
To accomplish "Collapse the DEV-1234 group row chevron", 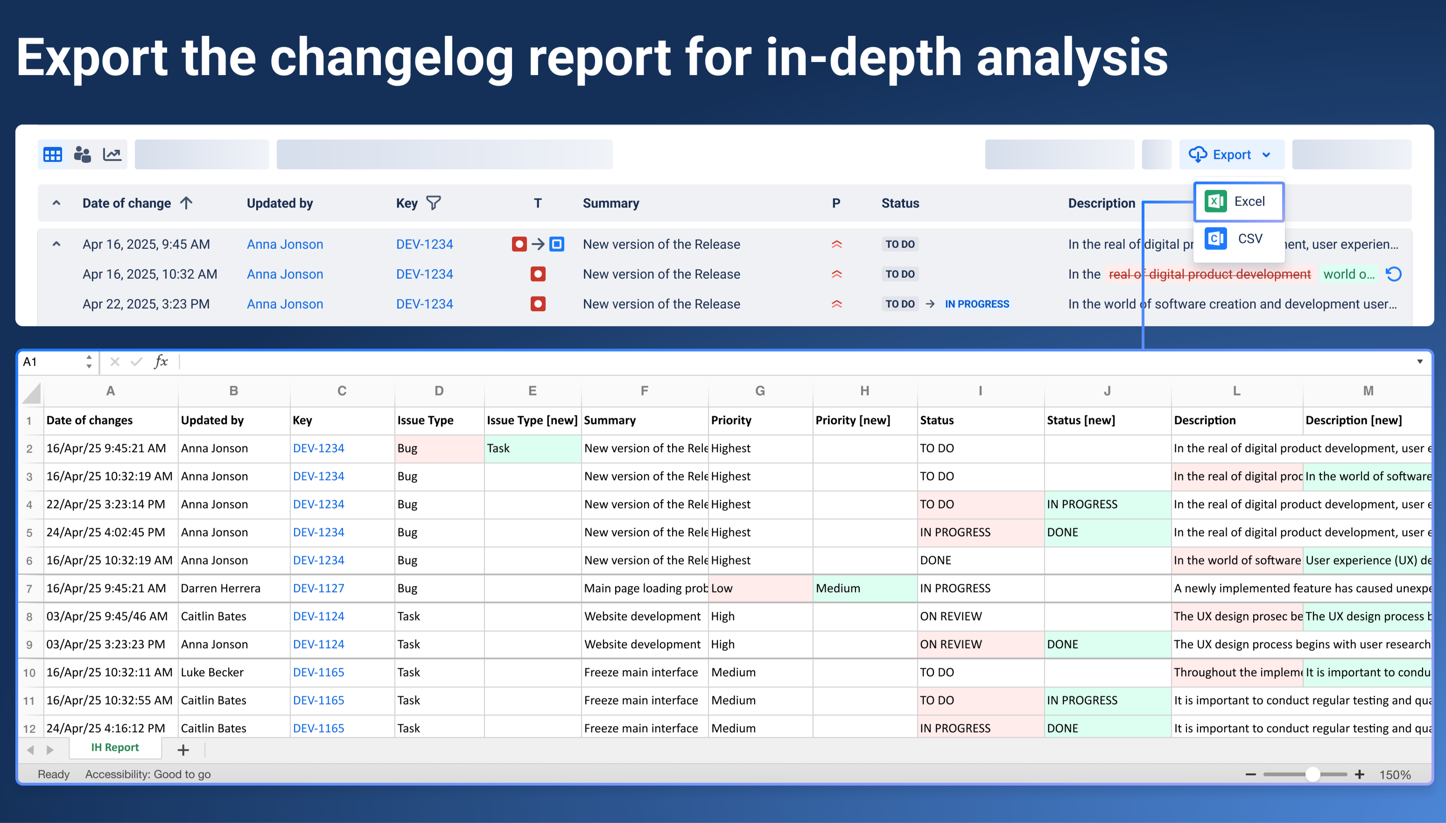I will tap(56, 244).
